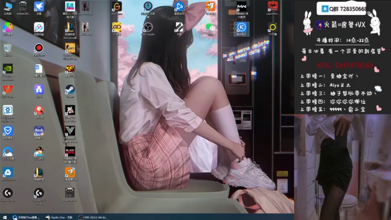Open YY语音 raccoon shortcut
This screenshot has height=220, width=391.
tap(117, 29)
